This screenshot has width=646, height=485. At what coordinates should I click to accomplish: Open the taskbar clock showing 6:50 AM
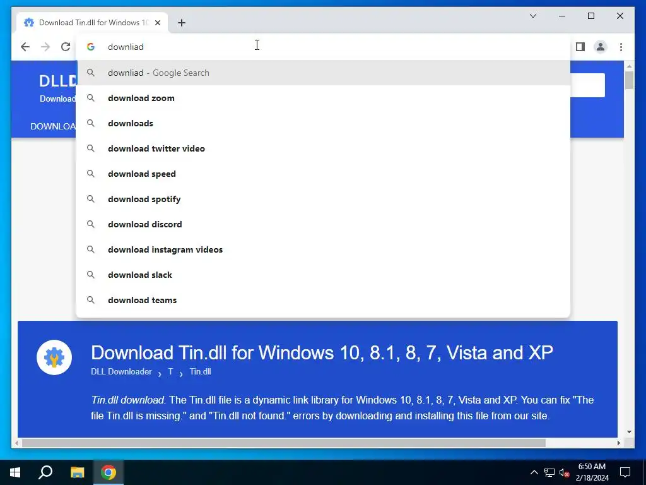pos(592,472)
